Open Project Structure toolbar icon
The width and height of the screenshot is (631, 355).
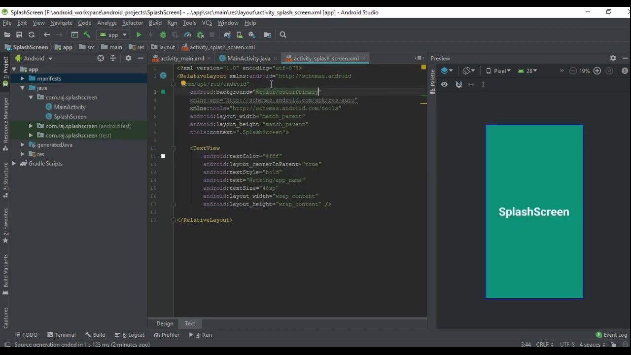pyautogui.click(x=268, y=35)
